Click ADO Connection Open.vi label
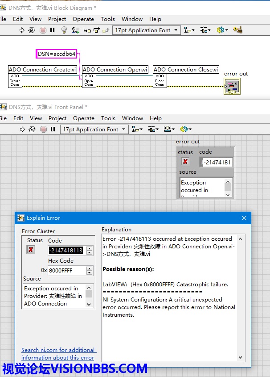This screenshot has height=377, width=270. [x=115, y=70]
